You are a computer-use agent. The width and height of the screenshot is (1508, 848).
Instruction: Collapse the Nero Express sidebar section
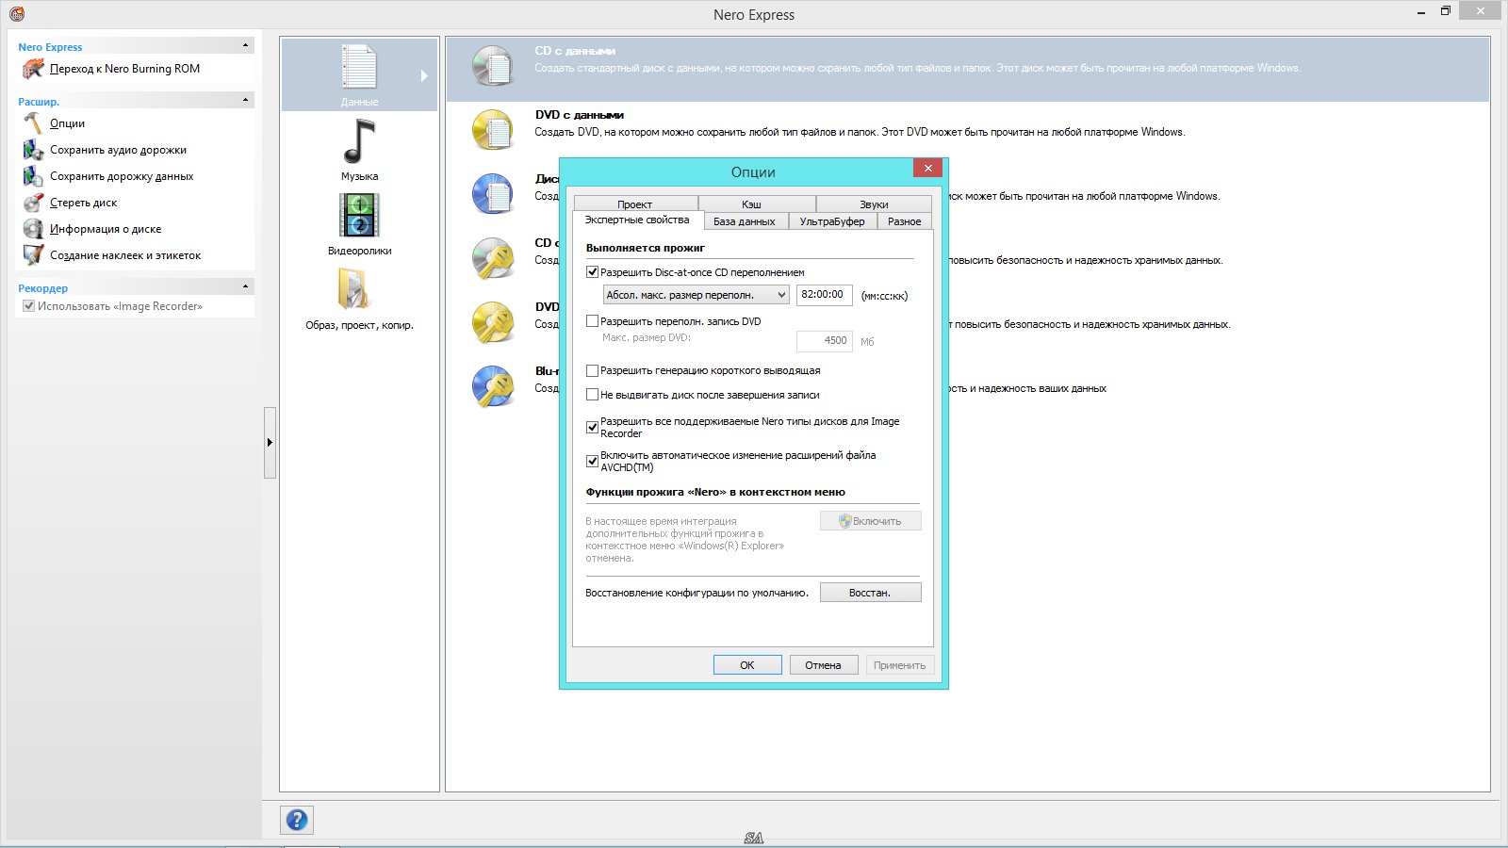click(246, 45)
